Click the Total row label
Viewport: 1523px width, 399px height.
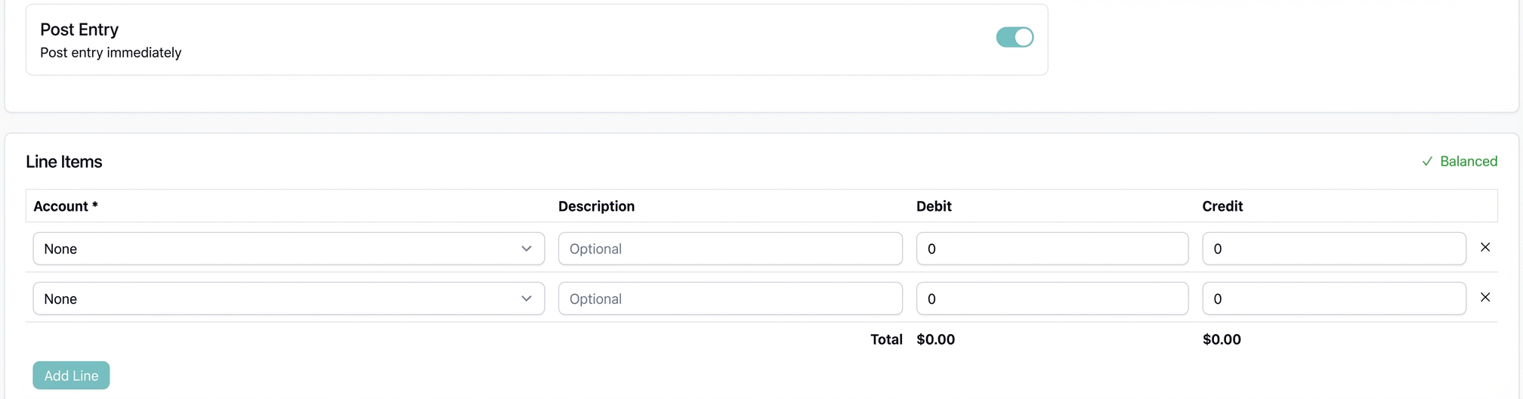click(886, 339)
